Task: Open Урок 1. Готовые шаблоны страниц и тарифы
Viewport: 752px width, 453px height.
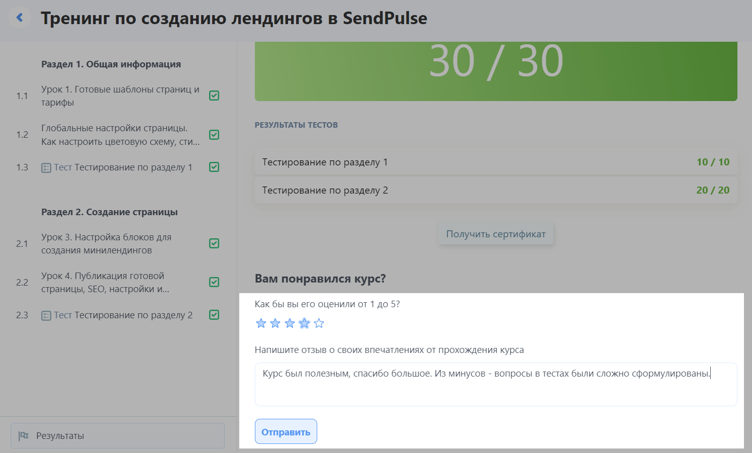Action: point(120,96)
